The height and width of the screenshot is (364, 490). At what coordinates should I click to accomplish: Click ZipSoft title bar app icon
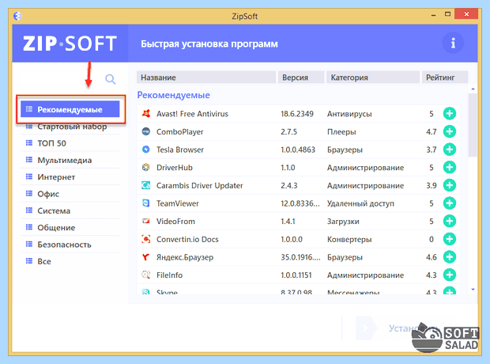17,16
